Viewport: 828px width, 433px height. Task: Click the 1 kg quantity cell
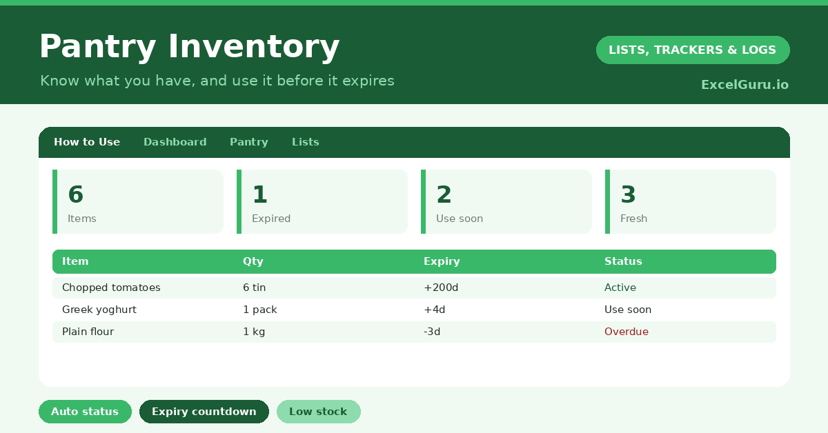[x=254, y=332]
